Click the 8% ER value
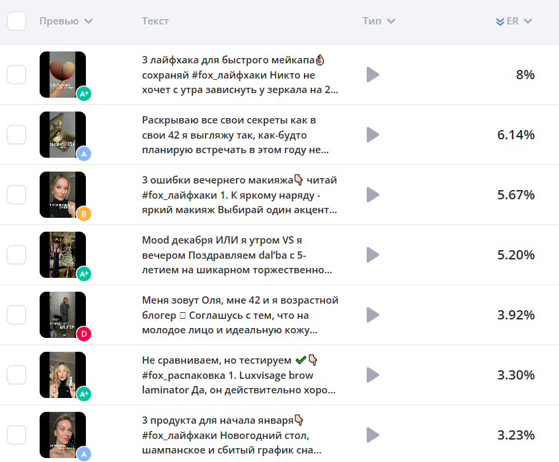This screenshot has height=462, width=559. click(x=525, y=75)
